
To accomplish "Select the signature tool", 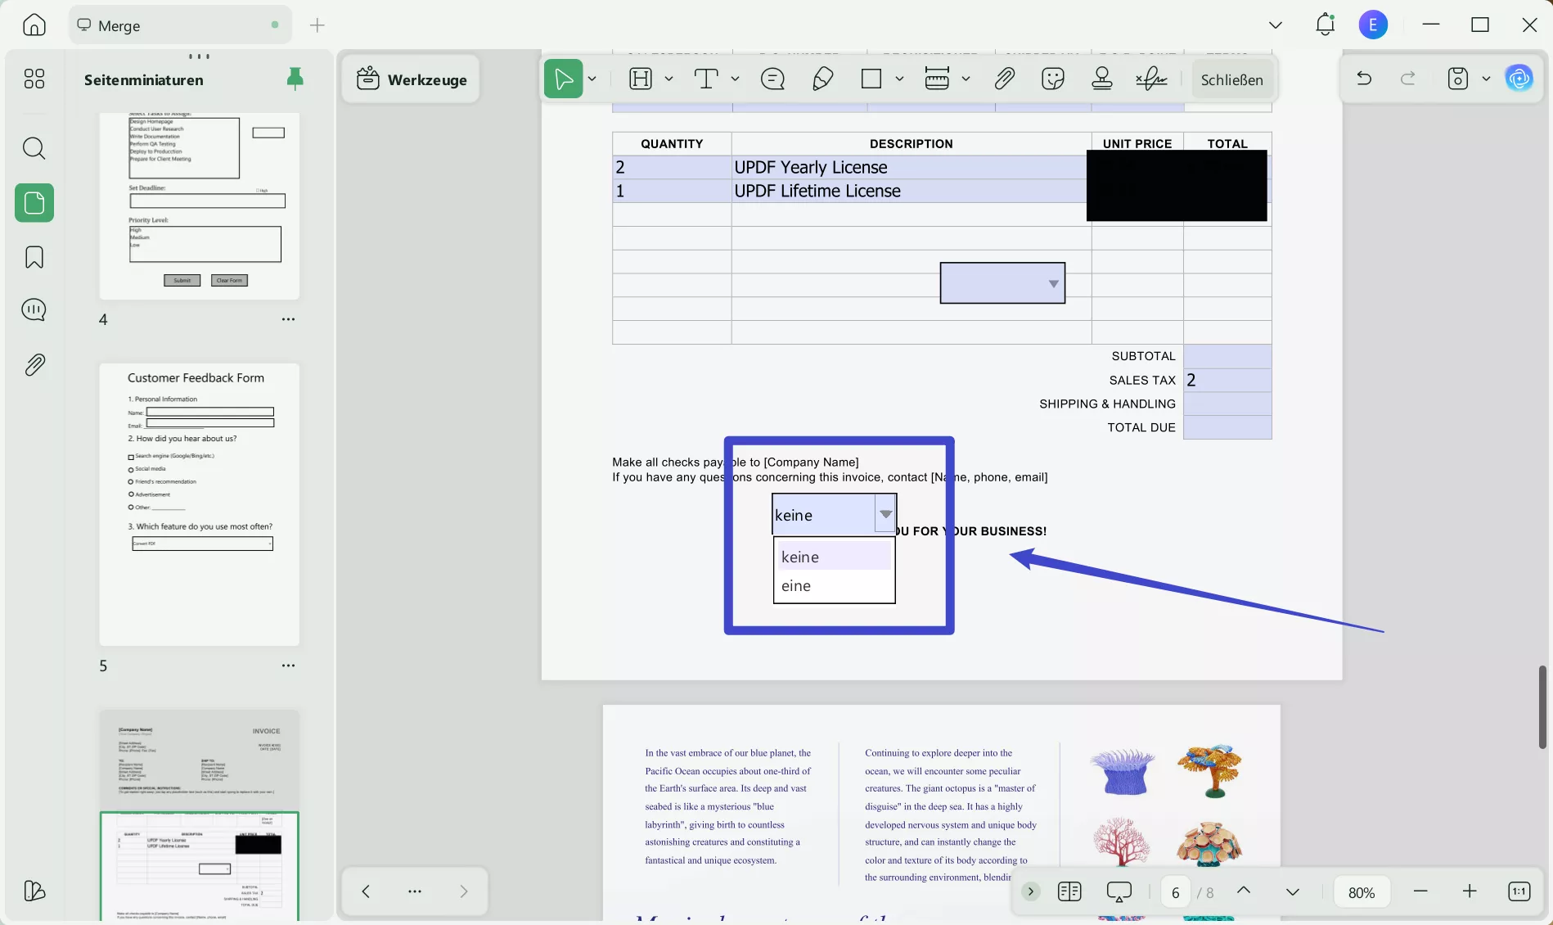I will coord(1152,78).
